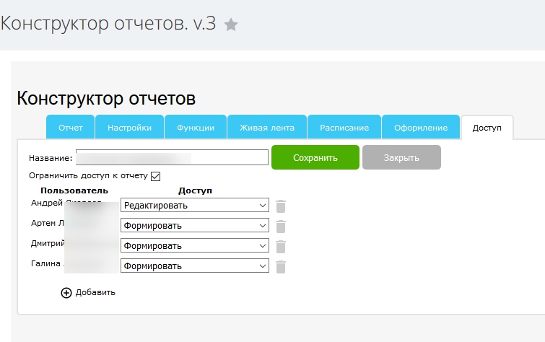Click the favorite star next to page title

click(231, 25)
